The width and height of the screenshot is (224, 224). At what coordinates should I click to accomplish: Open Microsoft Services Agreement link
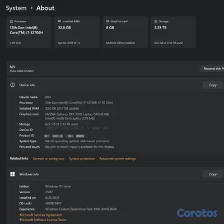click(x=40, y=215)
